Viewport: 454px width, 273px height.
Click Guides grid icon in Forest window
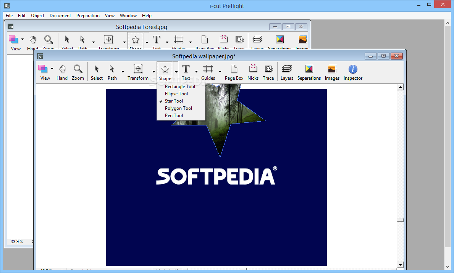[179, 39]
